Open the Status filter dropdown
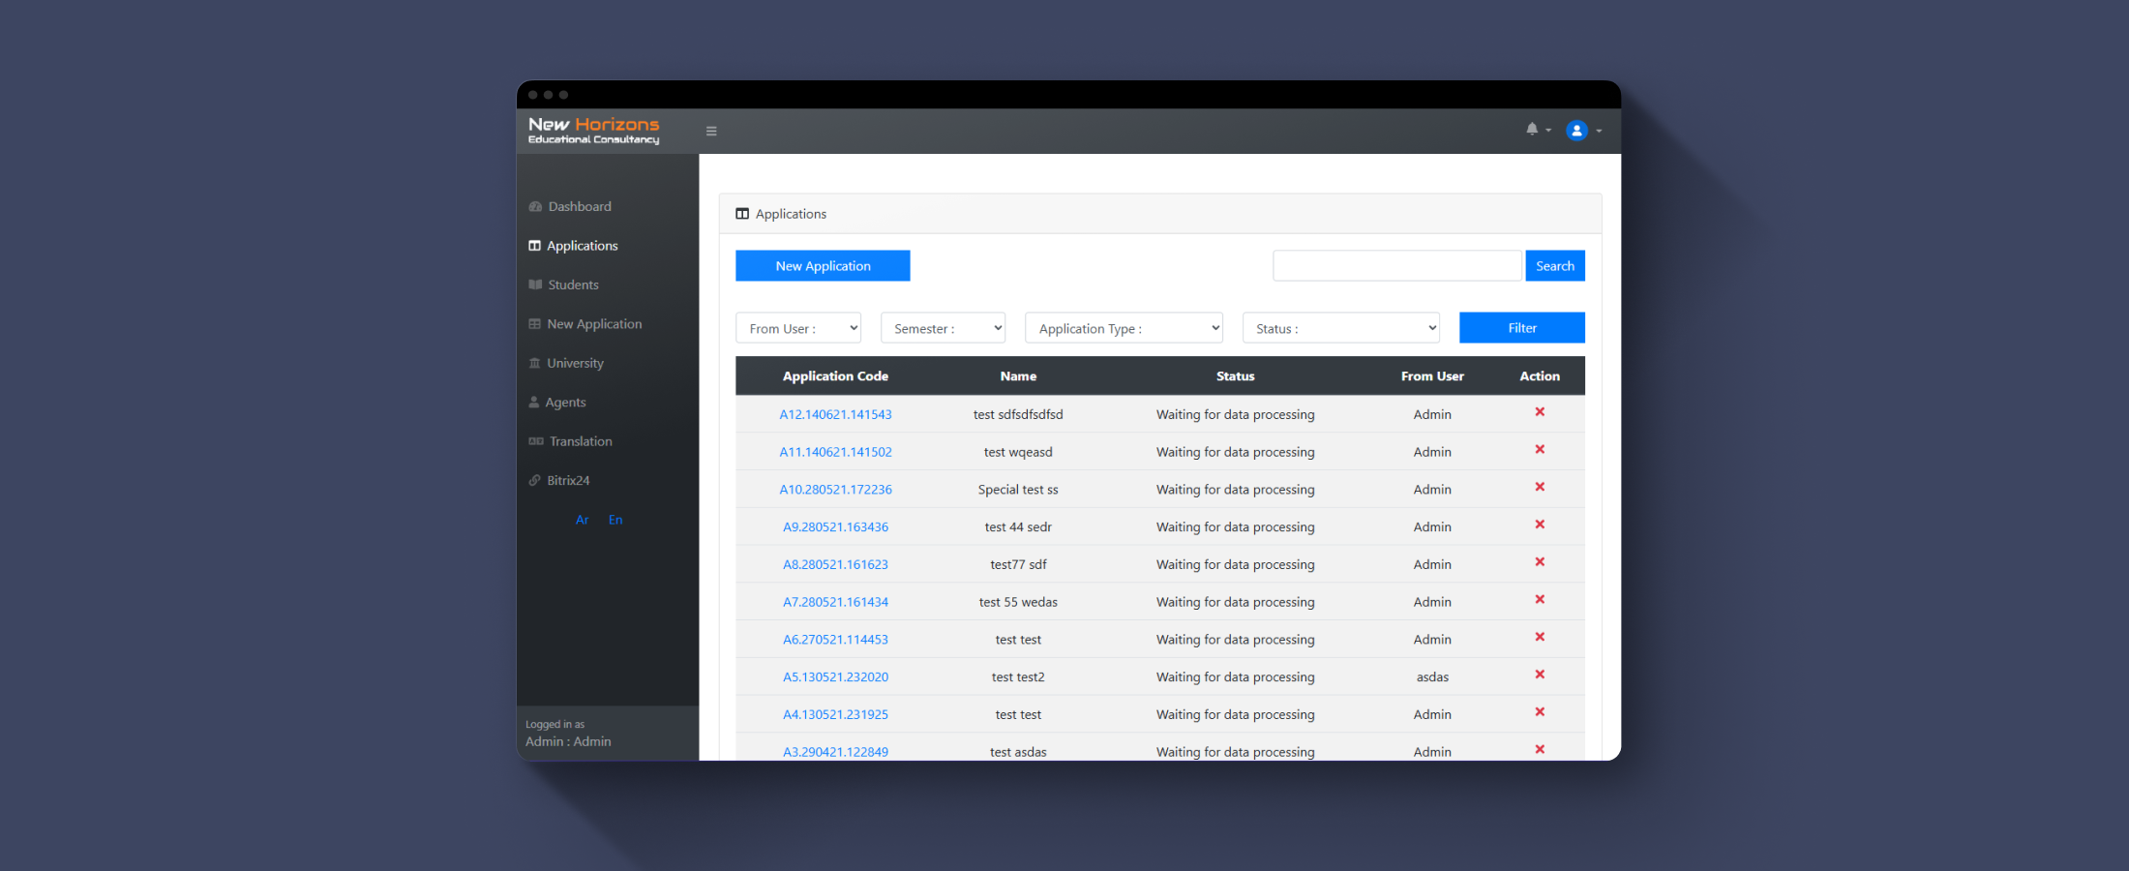This screenshot has height=871, width=2129. point(1340,328)
